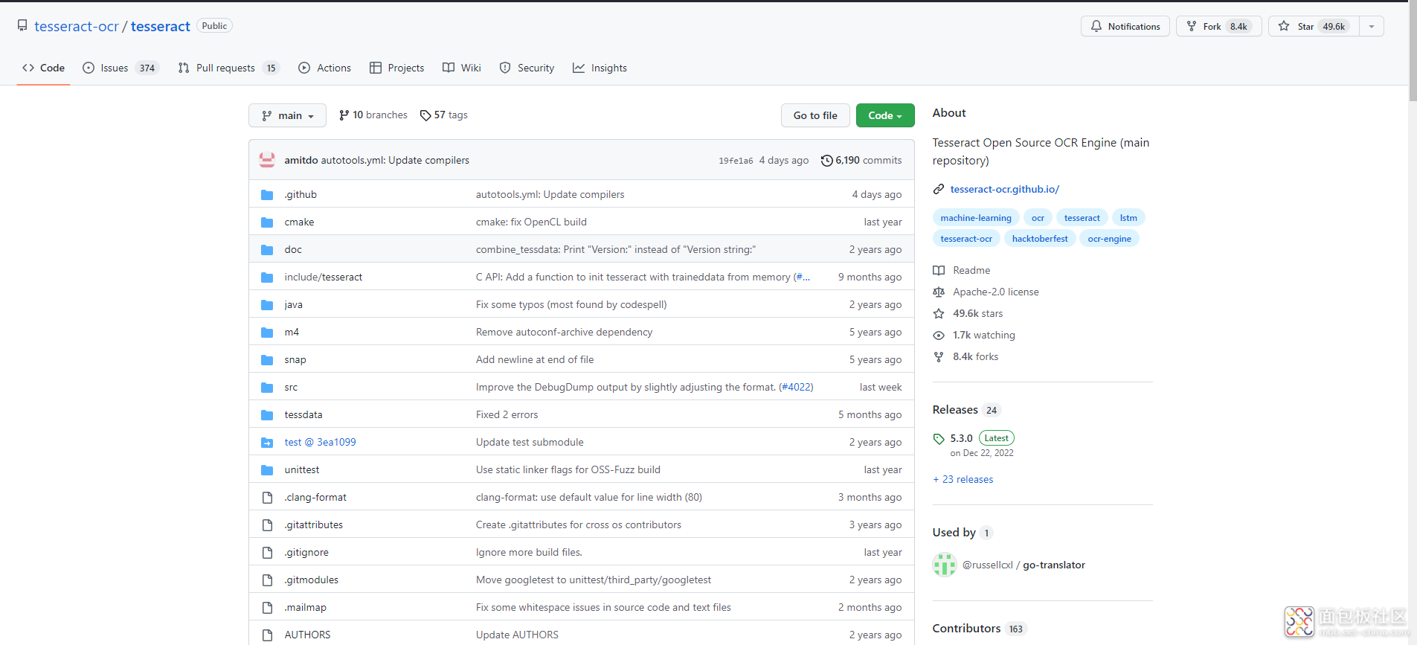1417x645 pixels.
Task: Click the fork icon in Fork button
Action: tap(1192, 26)
